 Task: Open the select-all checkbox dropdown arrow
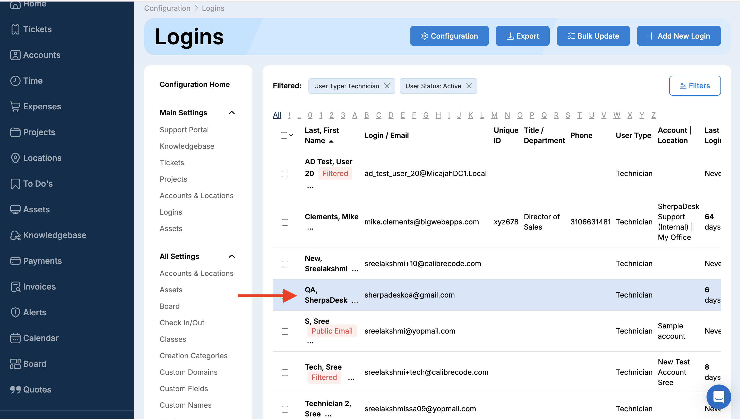click(291, 135)
